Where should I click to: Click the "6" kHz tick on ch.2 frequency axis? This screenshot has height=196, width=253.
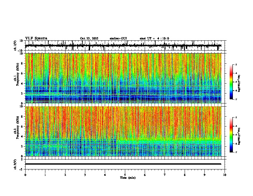click(22, 127)
